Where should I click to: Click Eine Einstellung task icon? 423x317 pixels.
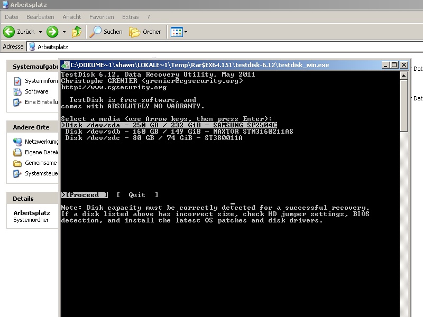17,102
